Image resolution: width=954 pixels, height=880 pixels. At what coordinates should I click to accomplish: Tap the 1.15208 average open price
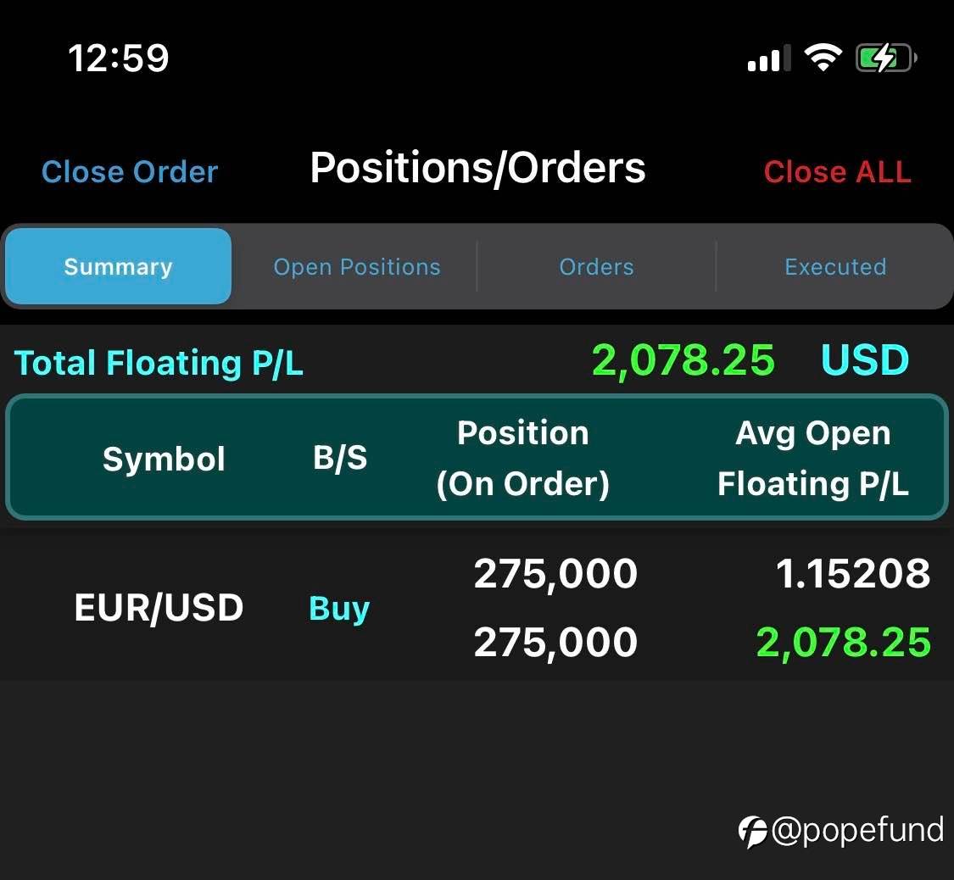[853, 574]
